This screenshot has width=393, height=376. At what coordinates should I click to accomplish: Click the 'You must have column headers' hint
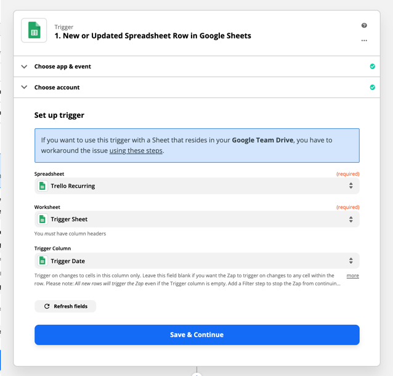tap(70, 234)
